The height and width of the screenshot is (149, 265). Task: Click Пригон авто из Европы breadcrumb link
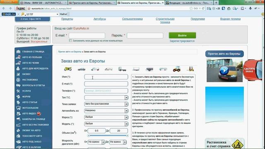[70, 52]
